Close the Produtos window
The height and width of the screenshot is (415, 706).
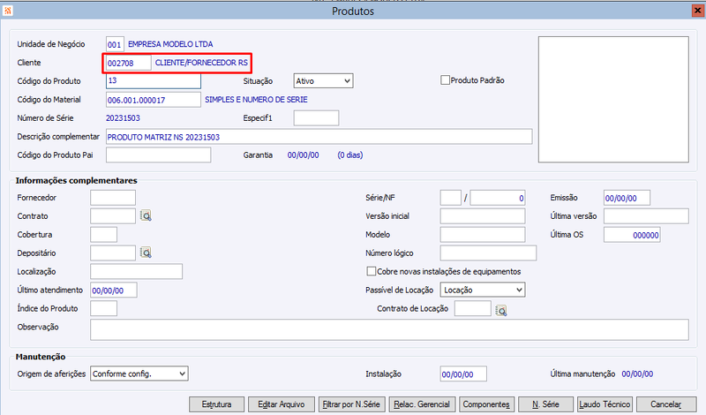click(698, 11)
